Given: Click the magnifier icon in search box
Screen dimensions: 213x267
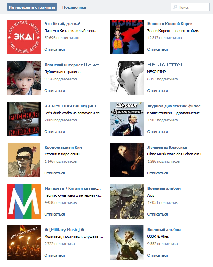Looking at the screenshot, I should [x=175, y=7].
